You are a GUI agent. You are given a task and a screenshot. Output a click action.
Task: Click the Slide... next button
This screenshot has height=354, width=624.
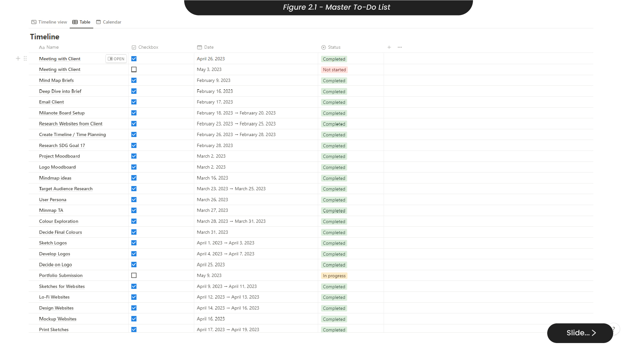[x=580, y=333]
